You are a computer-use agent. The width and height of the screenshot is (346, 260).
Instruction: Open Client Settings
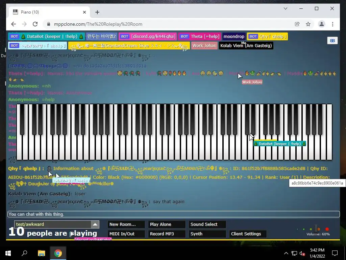click(x=248, y=234)
